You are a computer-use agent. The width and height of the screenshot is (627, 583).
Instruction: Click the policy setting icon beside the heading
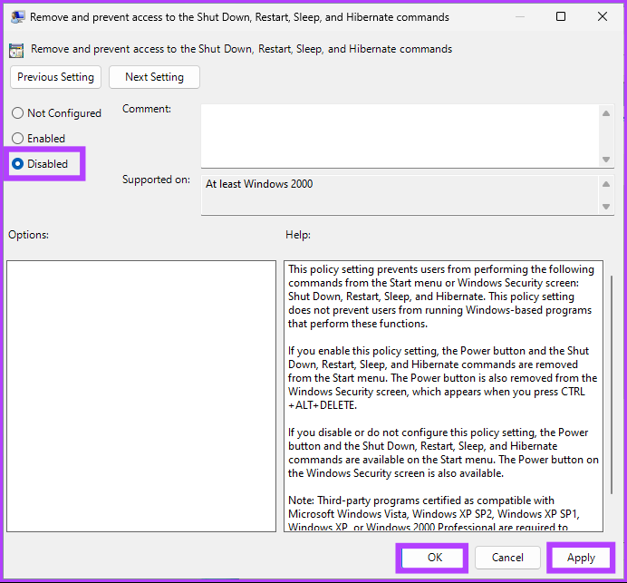click(17, 50)
